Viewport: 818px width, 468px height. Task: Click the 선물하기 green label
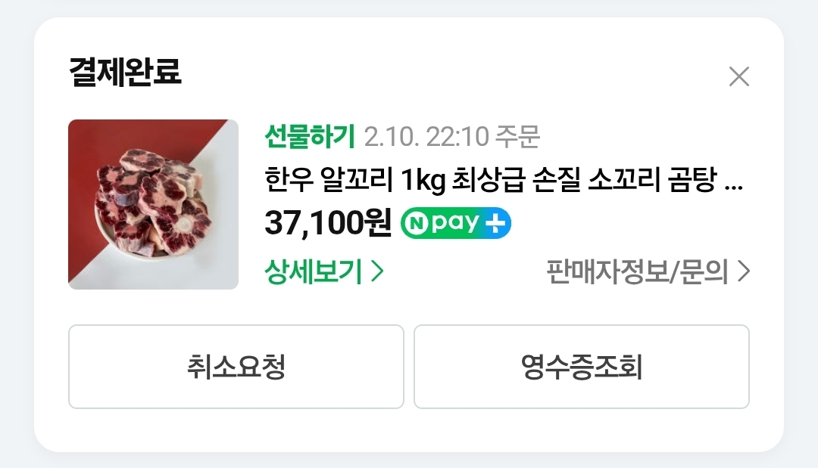point(310,136)
